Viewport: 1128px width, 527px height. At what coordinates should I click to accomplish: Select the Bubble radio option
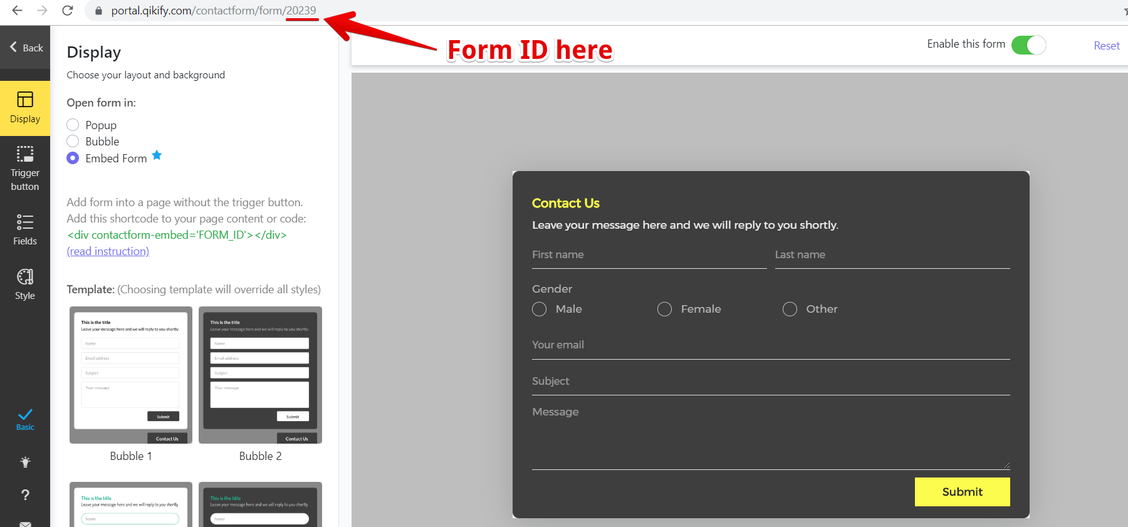(73, 141)
